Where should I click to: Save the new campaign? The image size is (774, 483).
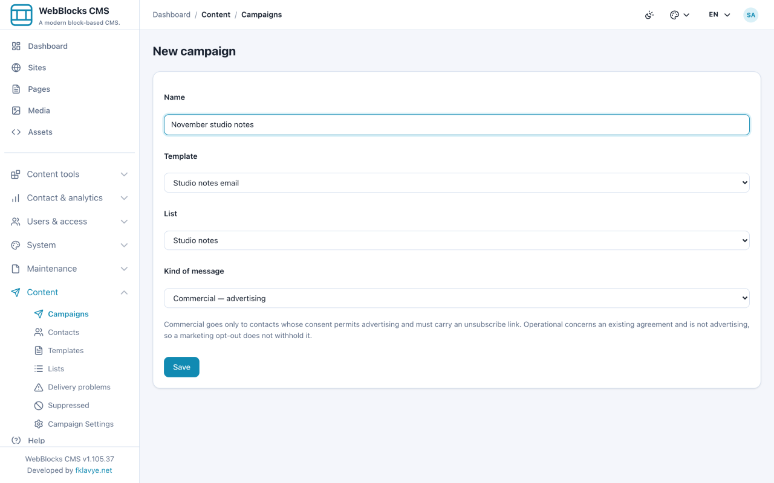(x=181, y=367)
